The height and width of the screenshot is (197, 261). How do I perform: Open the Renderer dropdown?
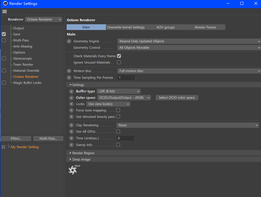(x=44, y=19)
